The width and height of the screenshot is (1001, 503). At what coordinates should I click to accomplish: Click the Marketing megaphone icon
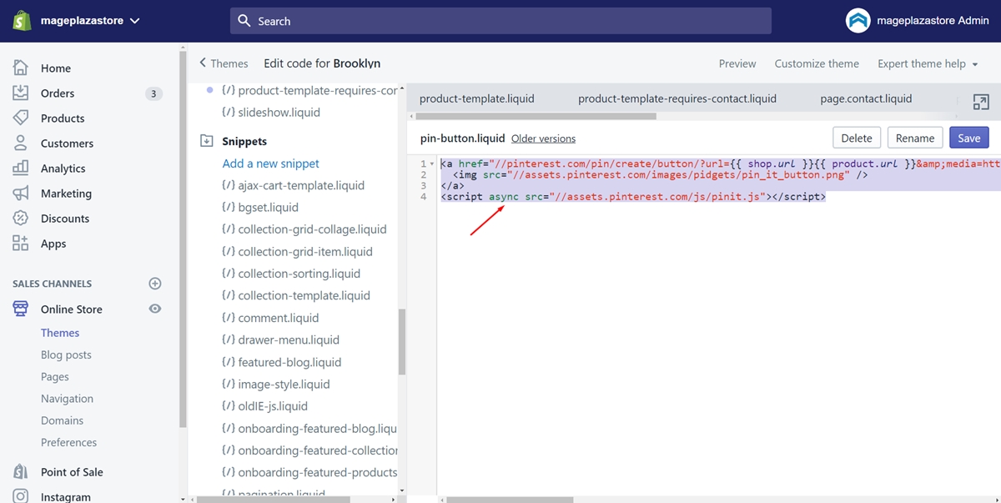[x=21, y=194]
